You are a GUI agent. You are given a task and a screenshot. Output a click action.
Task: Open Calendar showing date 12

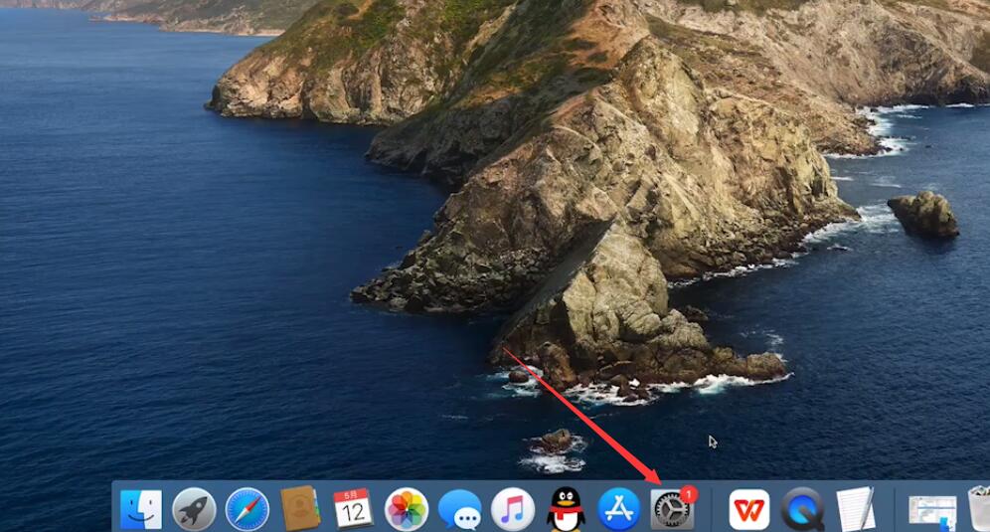coord(353,508)
